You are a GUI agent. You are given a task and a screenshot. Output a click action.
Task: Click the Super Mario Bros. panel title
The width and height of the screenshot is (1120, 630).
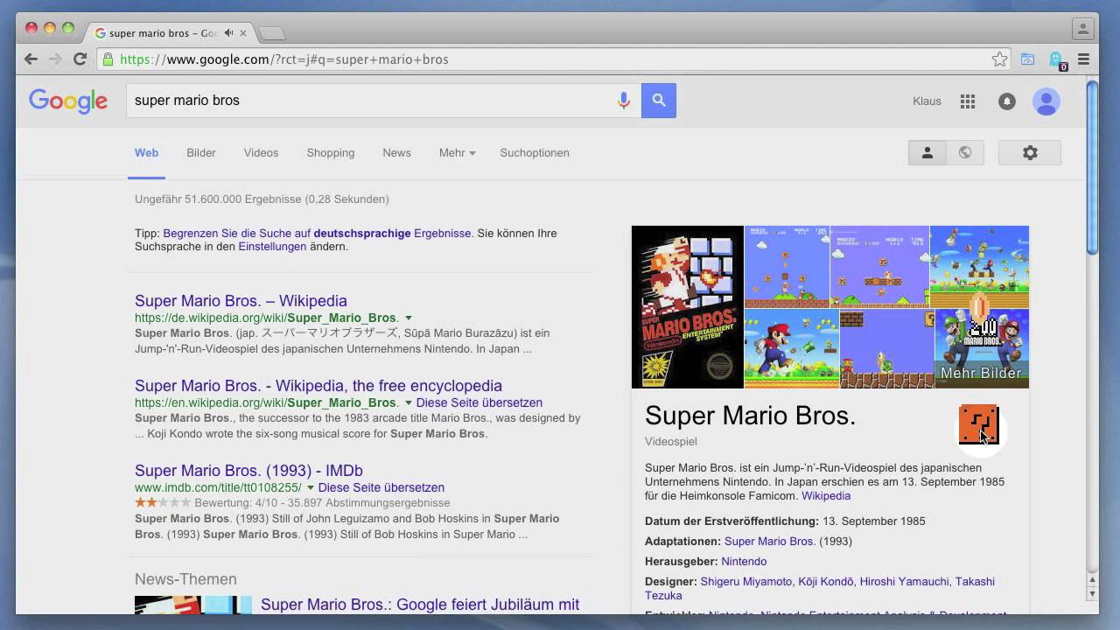[750, 416]
